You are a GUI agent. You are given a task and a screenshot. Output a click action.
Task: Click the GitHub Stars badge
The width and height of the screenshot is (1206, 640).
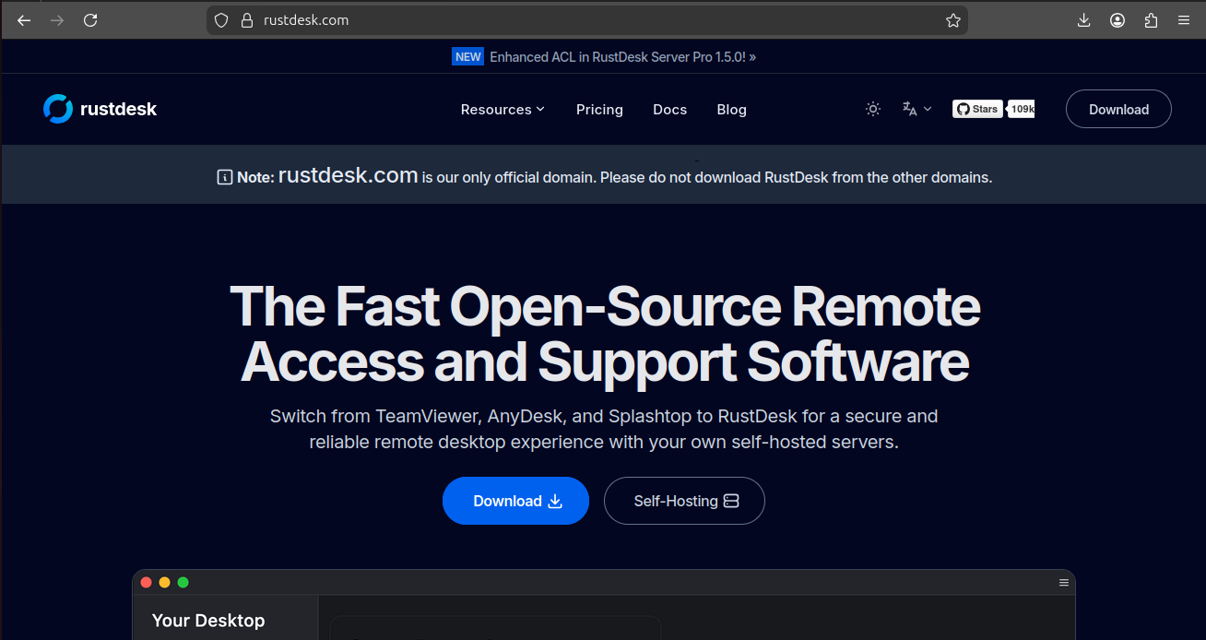977,109
